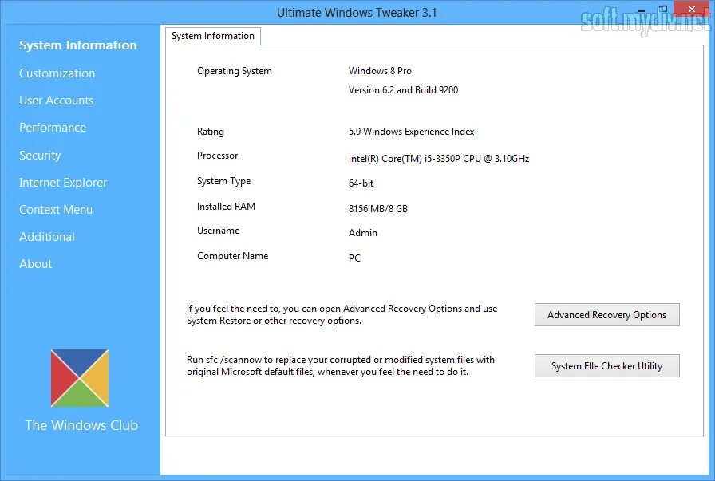The image size is (715, 481).
Task: Click the Rating label
Action: coord(210,132)
